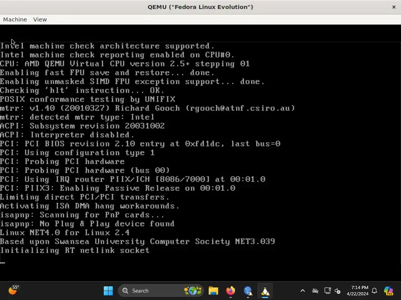Click "Enabling fast FPU save and restore... done."

(x=107, y=73)
